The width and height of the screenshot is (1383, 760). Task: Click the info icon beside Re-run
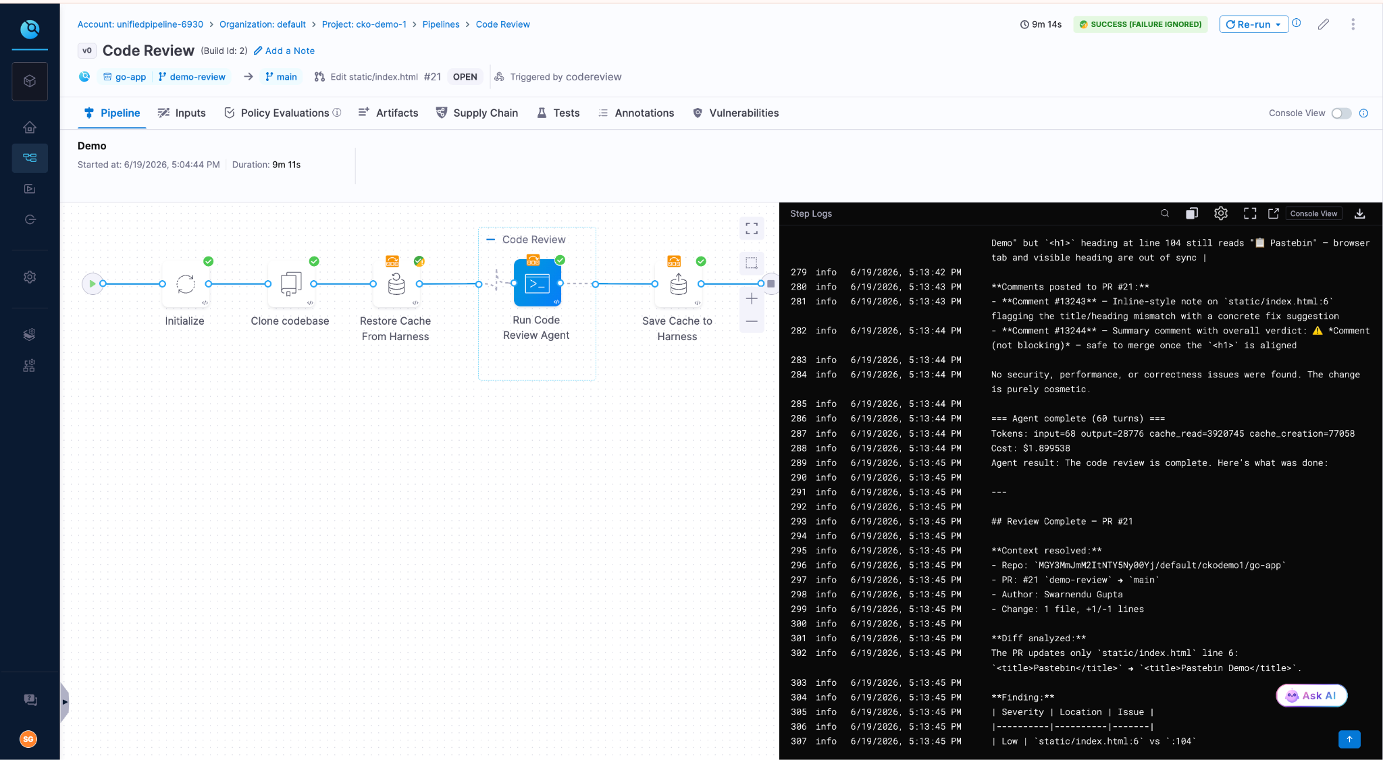pos(1297,23)
